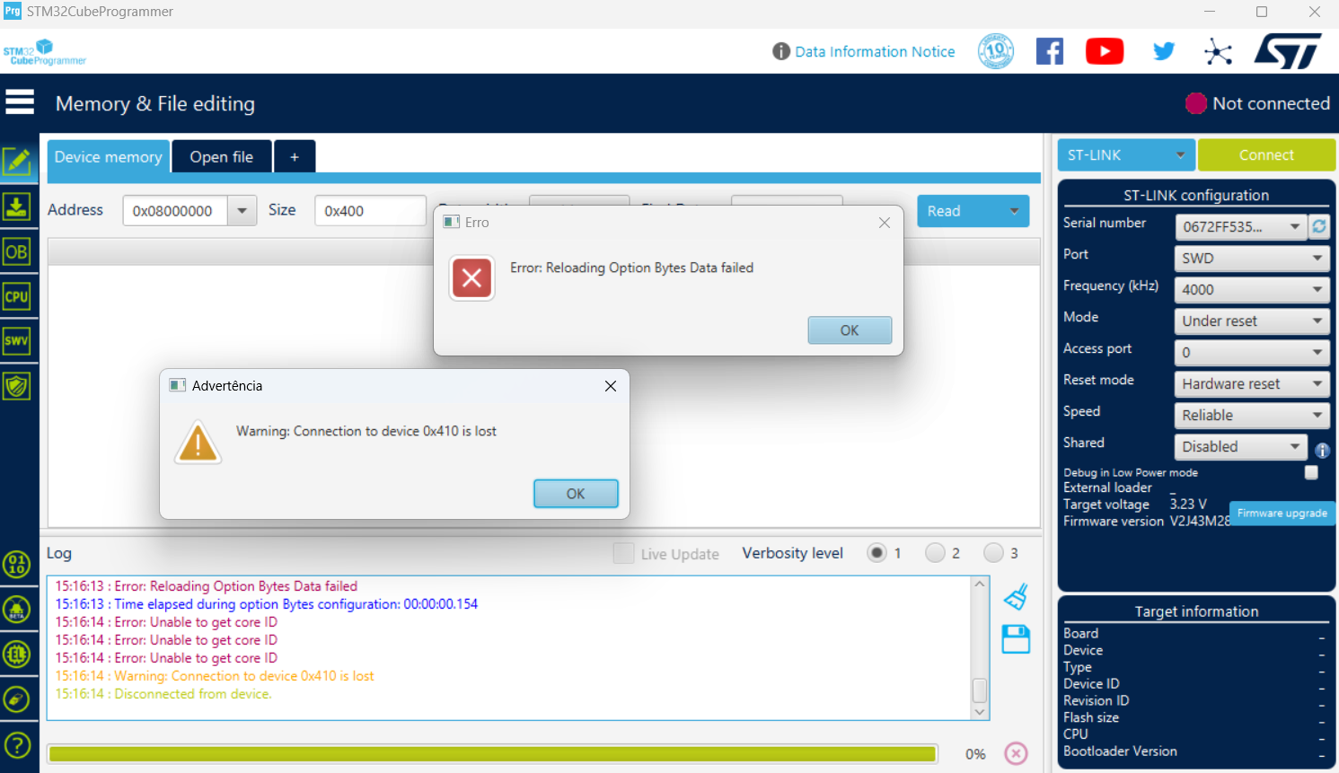
Task: Enable the Live Update checkbox
Action: 623,553
